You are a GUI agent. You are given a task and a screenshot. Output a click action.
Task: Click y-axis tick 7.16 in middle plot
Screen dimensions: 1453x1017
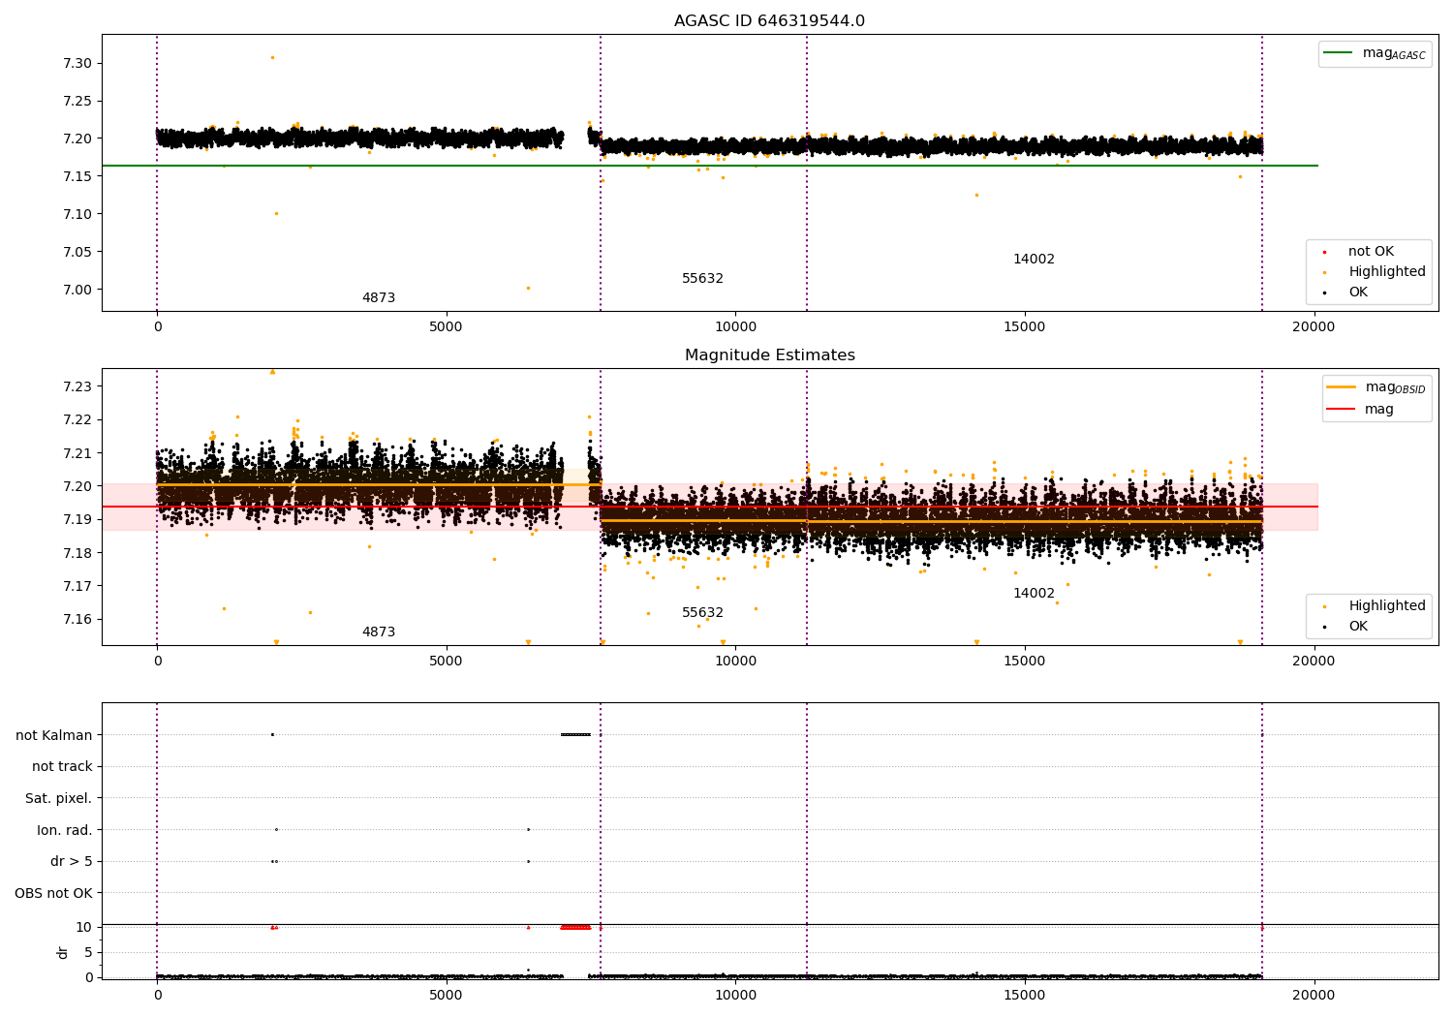click(x=77, y=619)
